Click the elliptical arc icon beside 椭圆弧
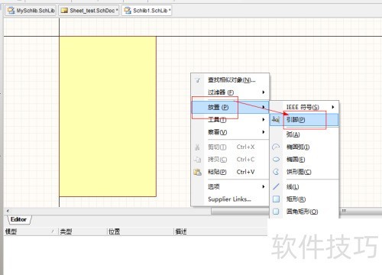 coord(276,147)
